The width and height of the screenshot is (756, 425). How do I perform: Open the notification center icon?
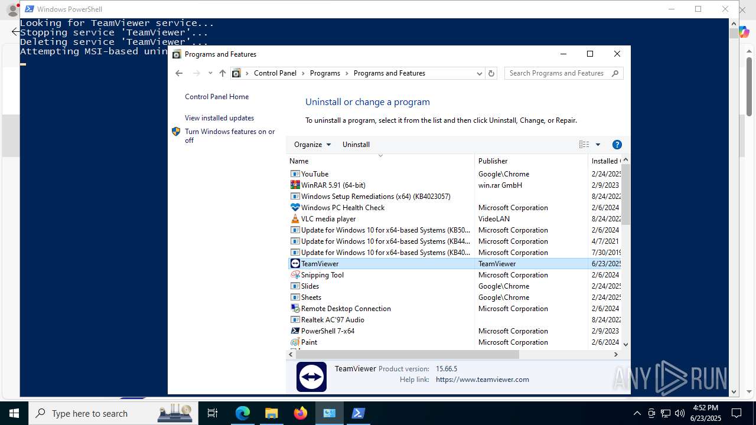pos(737,413)
